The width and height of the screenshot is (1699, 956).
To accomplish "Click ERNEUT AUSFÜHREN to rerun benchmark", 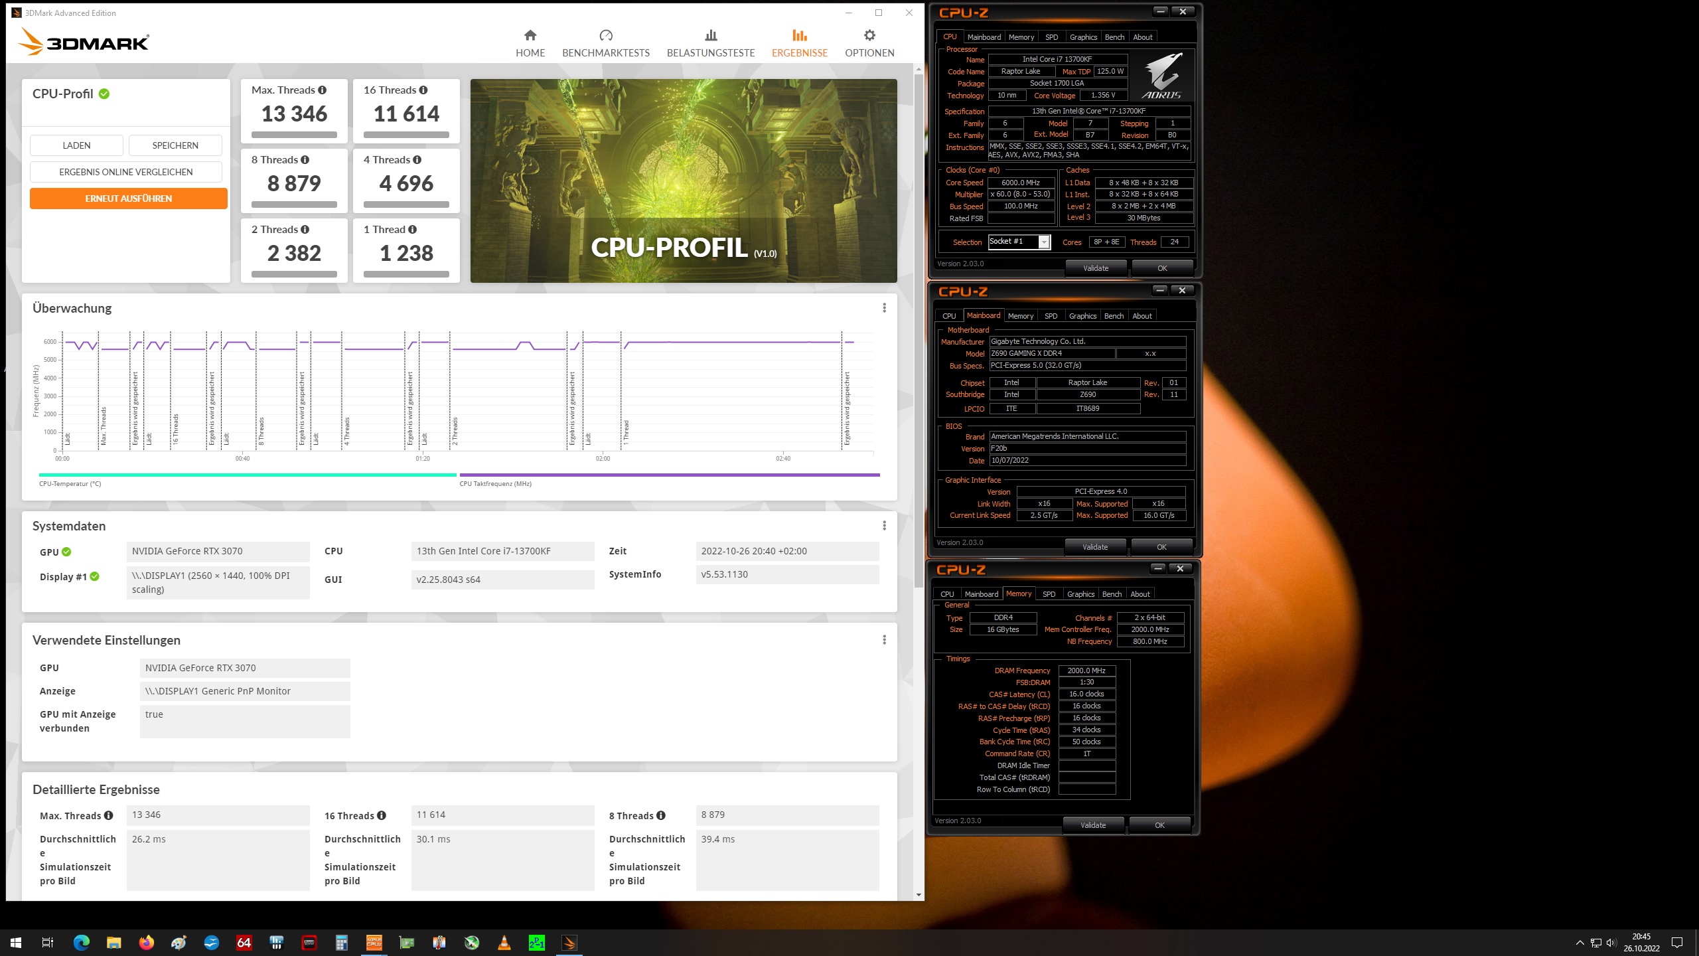I will tap(129, 199).
